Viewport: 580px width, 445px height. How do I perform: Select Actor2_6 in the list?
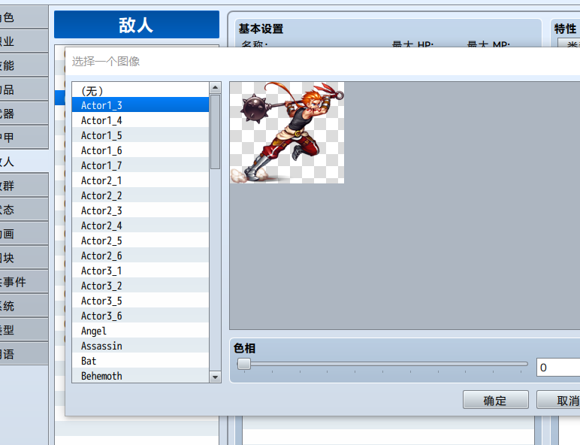[140, 256]
